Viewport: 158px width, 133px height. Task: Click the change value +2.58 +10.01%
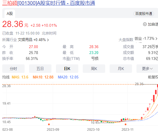coord(44,25)
